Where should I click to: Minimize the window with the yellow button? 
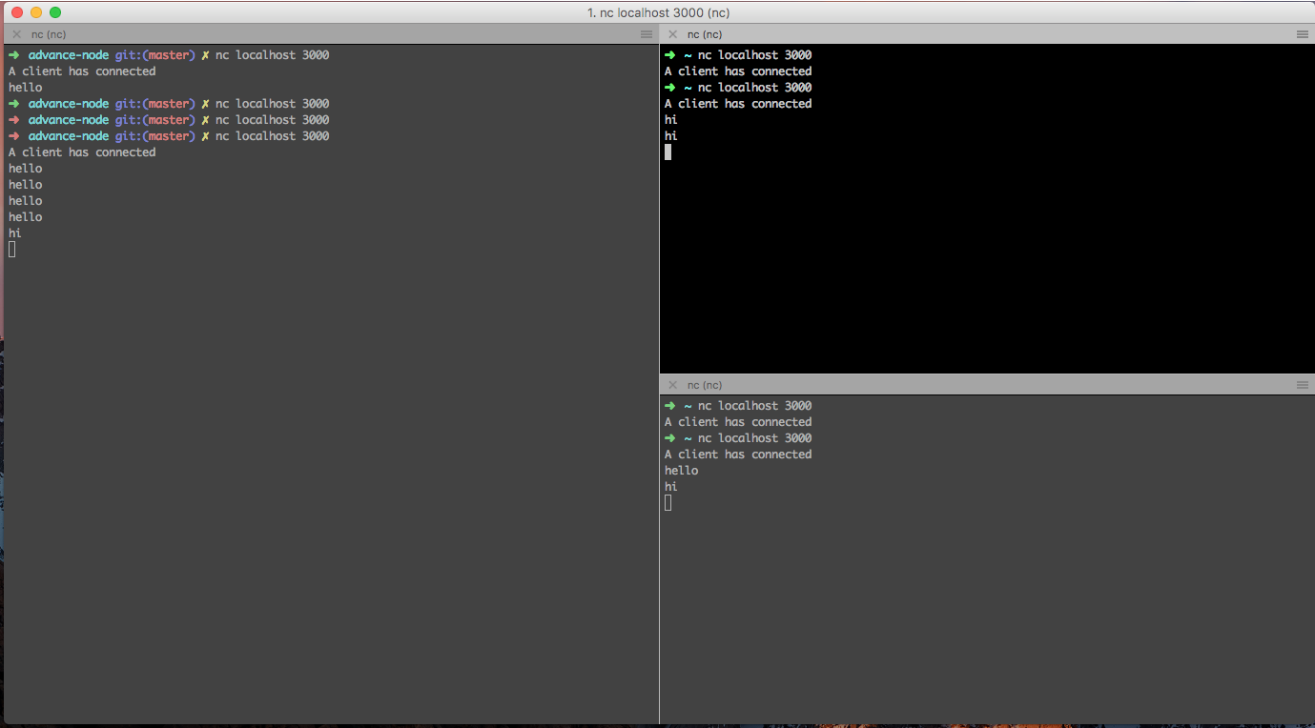click(x=36, y=12)
